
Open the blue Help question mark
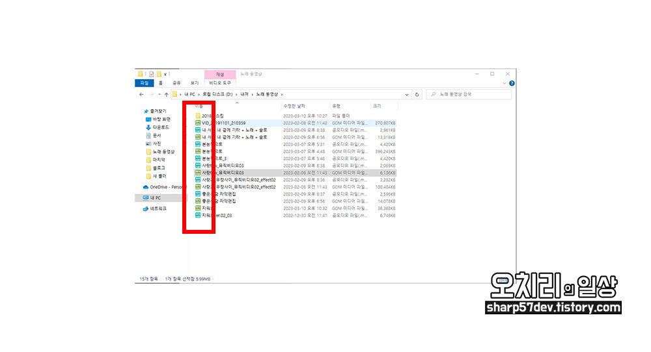[x=512, y=83]
